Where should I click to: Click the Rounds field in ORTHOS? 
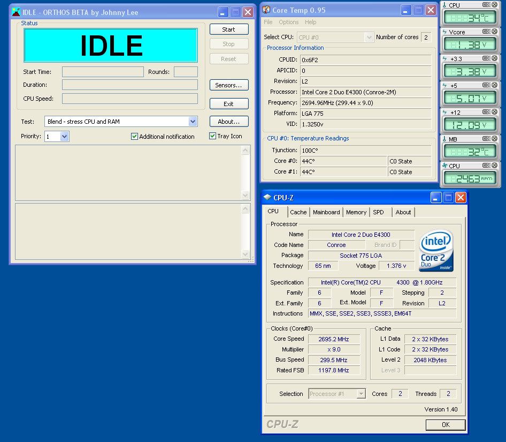click(x=186, y=72)
